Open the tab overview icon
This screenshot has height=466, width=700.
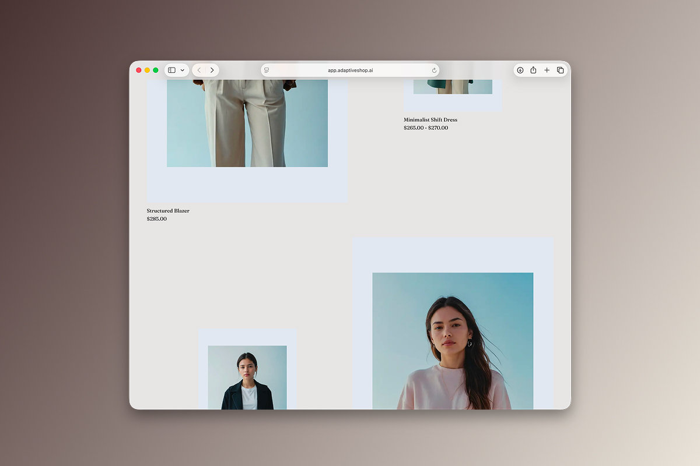(560, 70)
